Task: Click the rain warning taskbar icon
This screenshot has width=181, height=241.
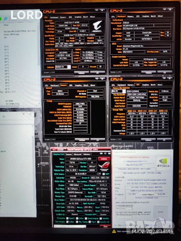Action: 114,231
